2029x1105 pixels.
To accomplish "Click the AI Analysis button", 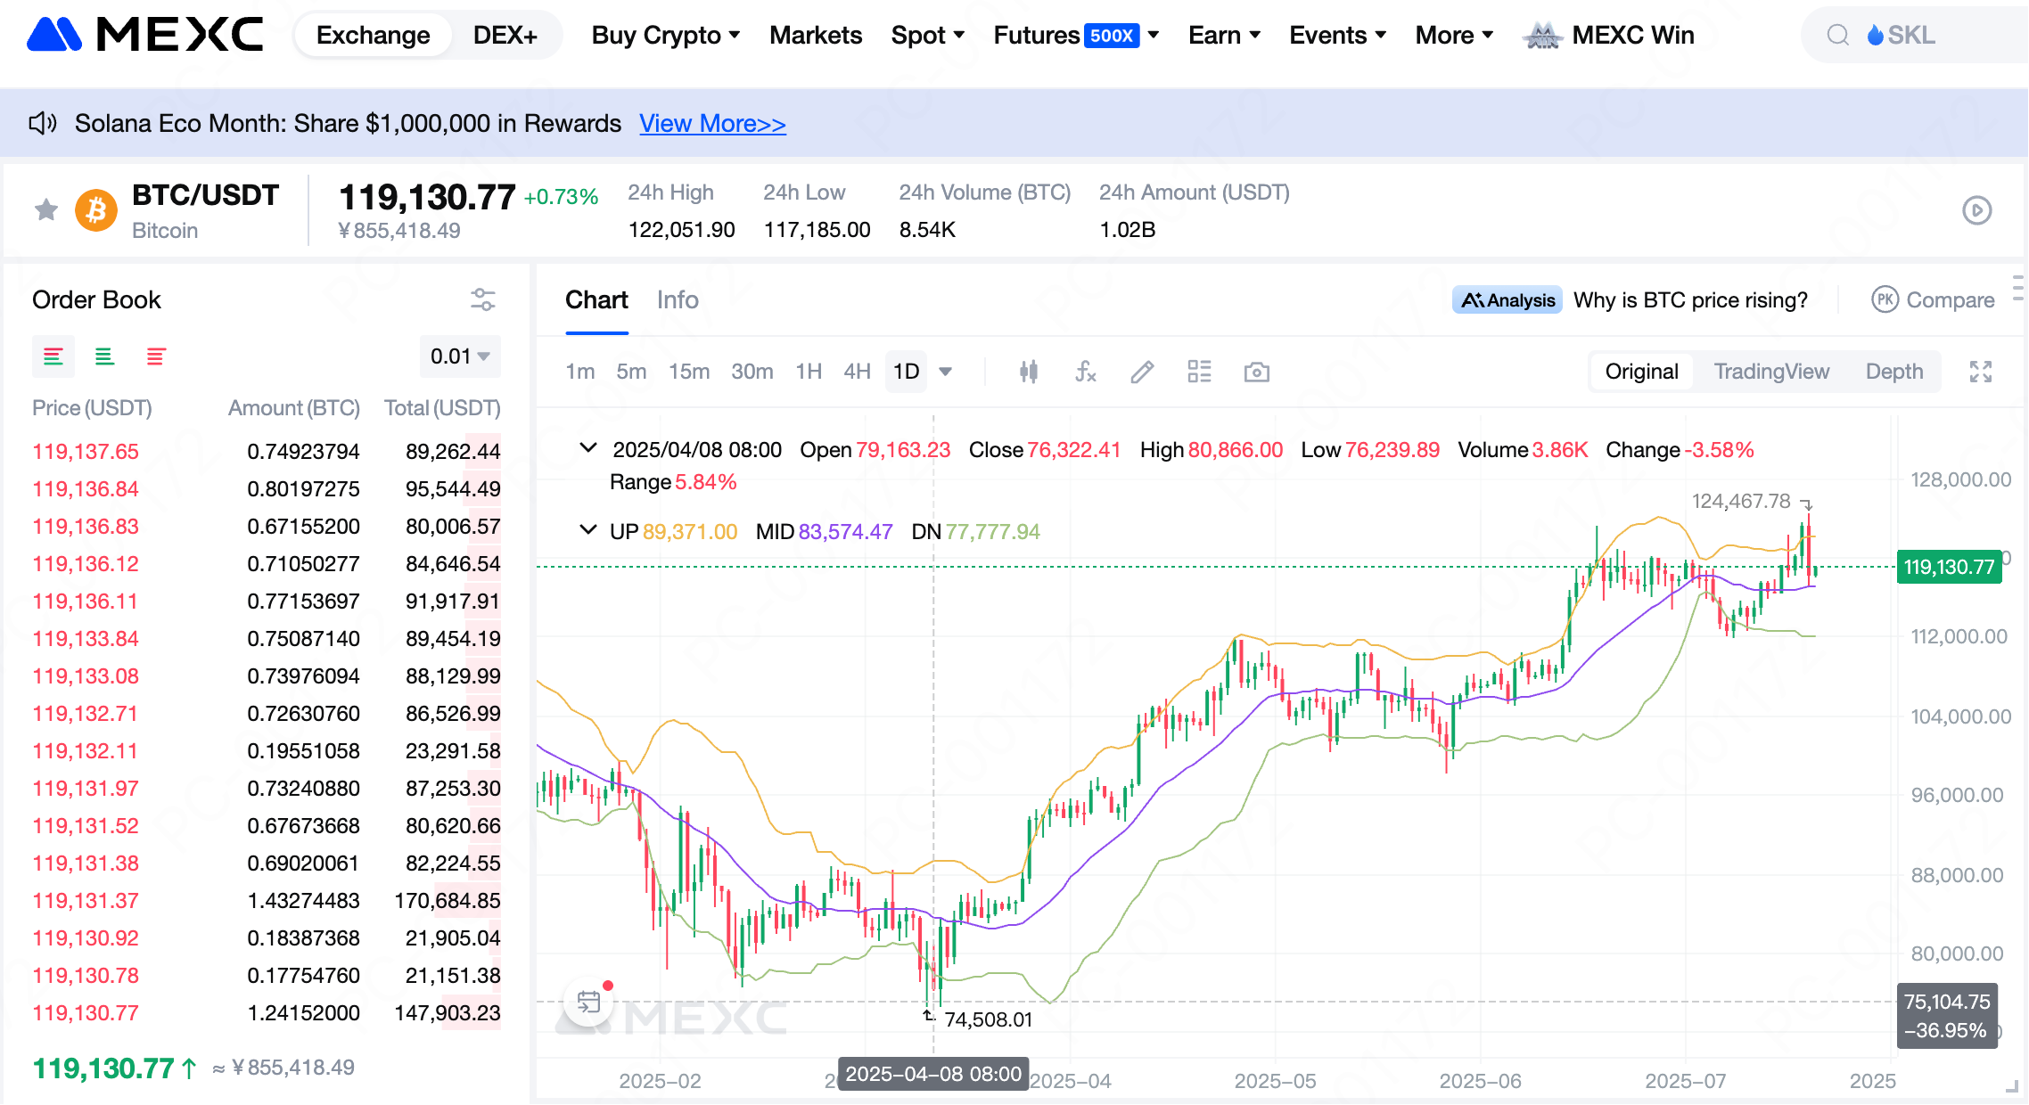I will [x=1507, y=300].
